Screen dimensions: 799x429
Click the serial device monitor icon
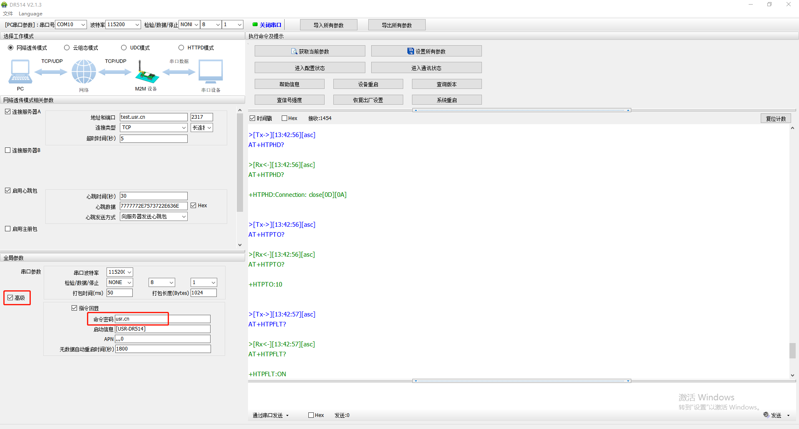(211, 72)
